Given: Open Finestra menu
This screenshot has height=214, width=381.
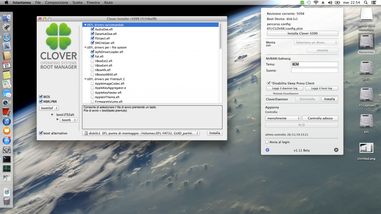Looking at the screenshot, I should [x=93, y=2].
